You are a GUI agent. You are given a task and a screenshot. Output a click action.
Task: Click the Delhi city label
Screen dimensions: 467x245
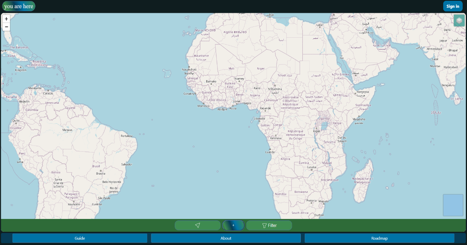(447, 30)
